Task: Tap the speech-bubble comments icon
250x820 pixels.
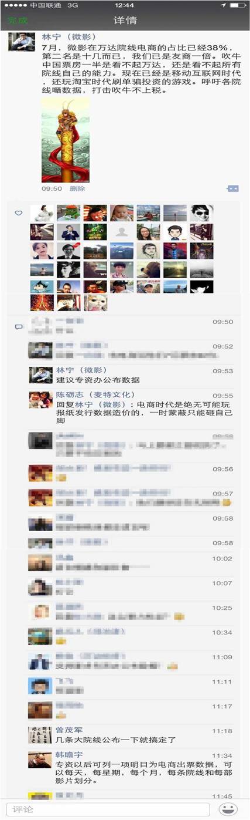Action: tap(19, 326)
